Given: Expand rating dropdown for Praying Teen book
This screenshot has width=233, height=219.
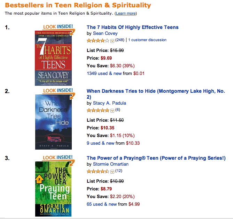Looking at the screenshot, I should pos(112,171).
